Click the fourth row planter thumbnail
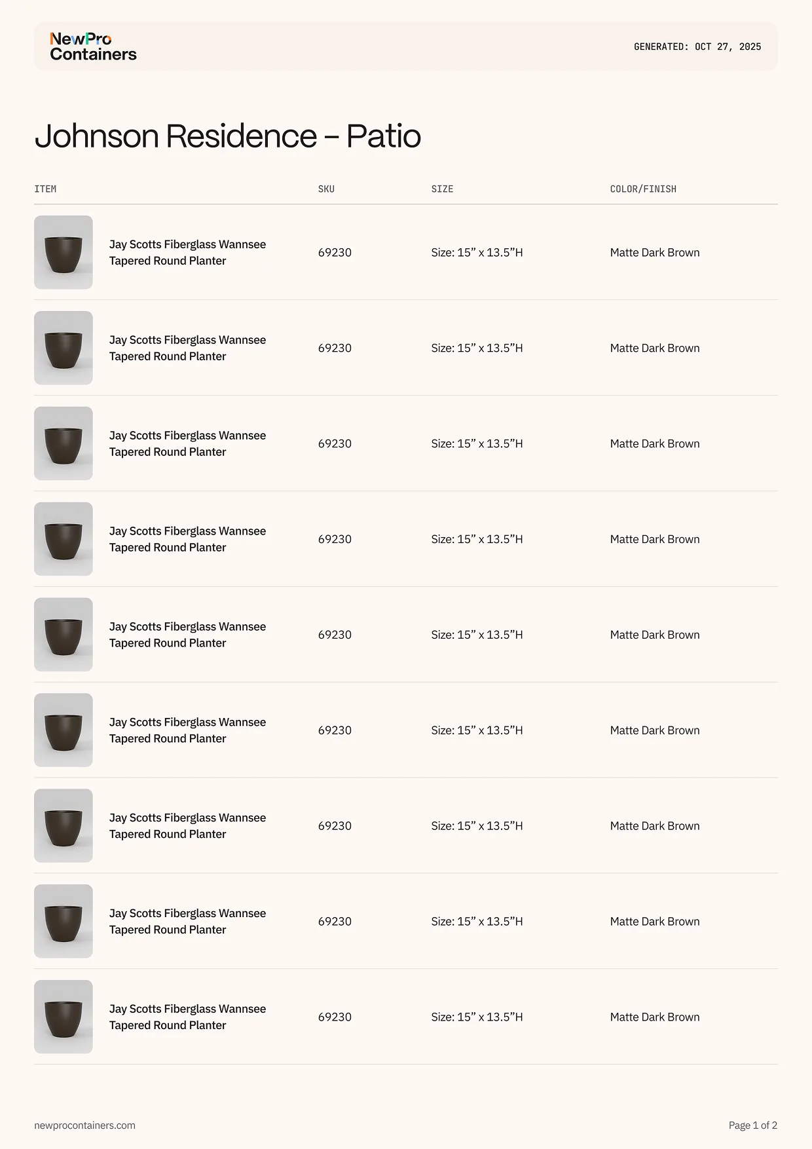 [64, 539]
